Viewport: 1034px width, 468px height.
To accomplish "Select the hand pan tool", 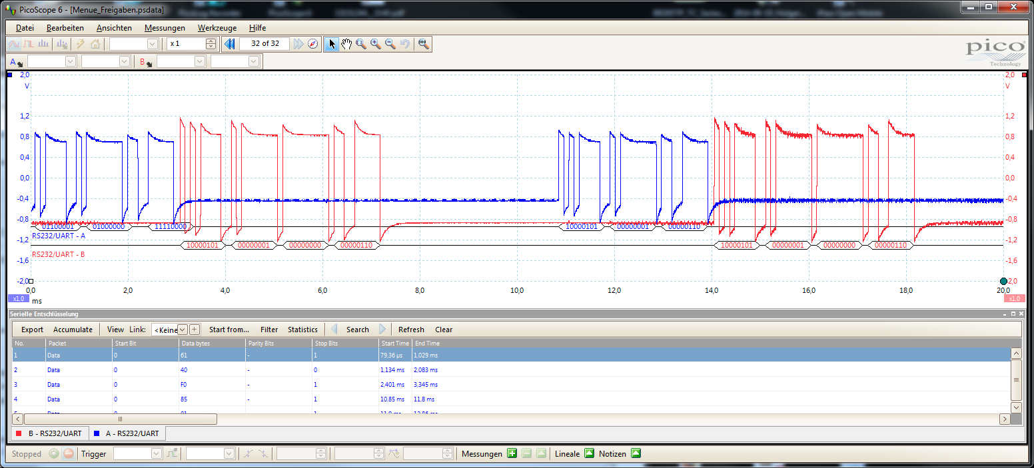I will pyautogui.click(x=346, y=44).
